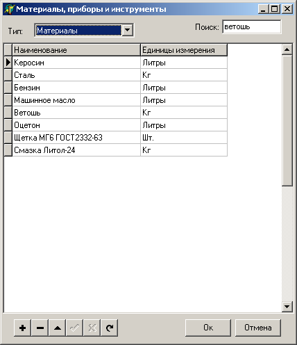
Task: Click the Поиск search input field
Action: 252,27
